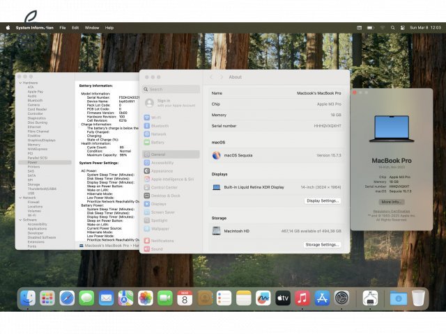
Task: Open Notes in the Dock
Action: click(x=244, y=298)
